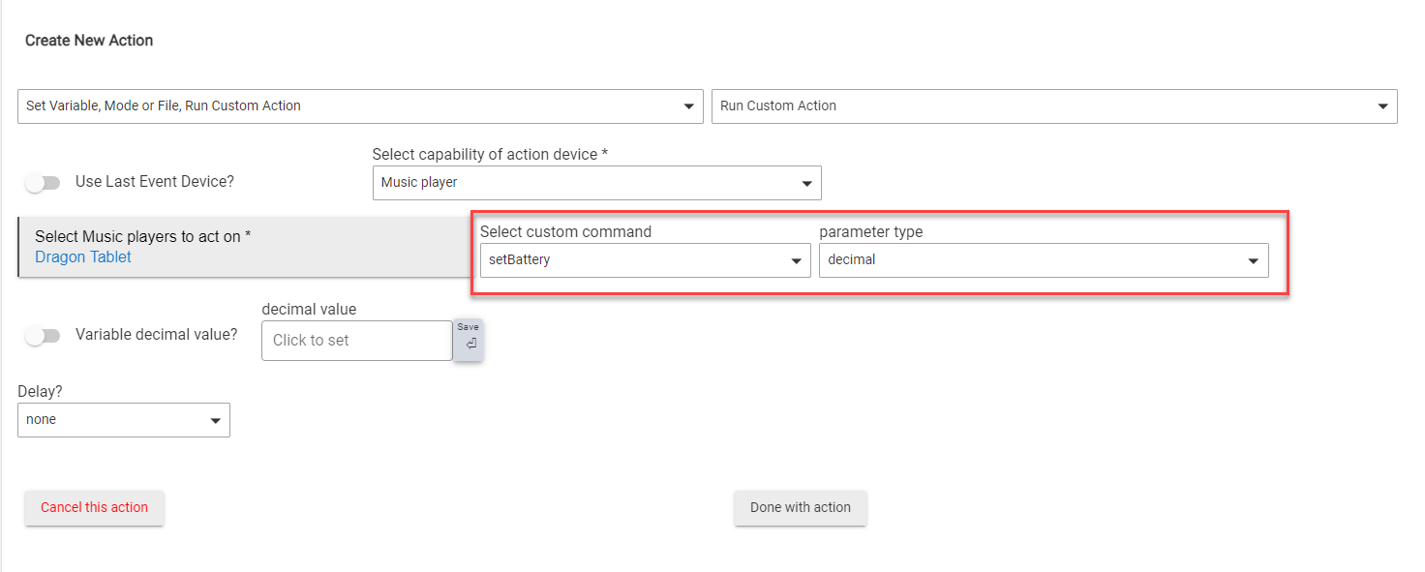1425x572 pixels.
Task: Click arrow icon of Run Custom Action dropdown
Action: 1382,106
